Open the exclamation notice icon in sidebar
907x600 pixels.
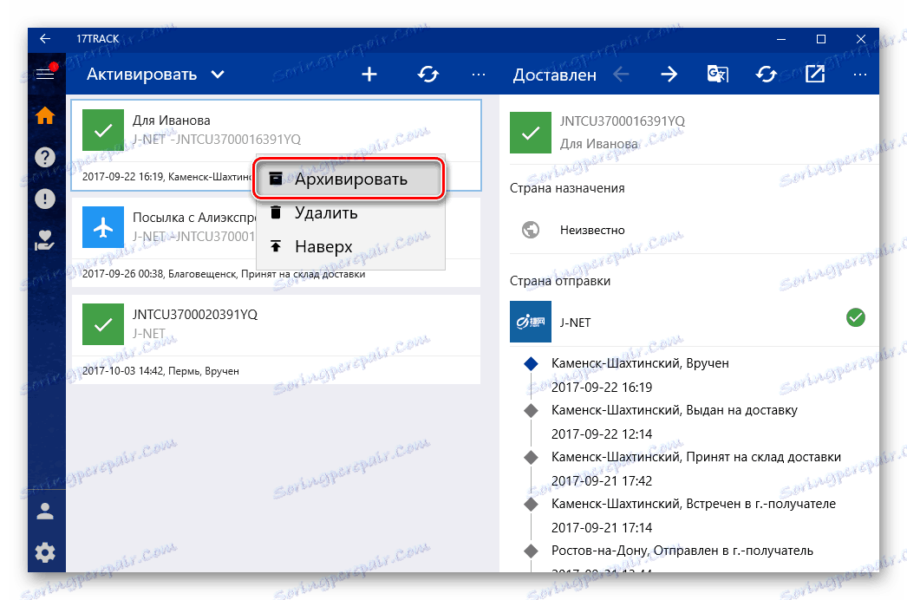click(45, 199)
